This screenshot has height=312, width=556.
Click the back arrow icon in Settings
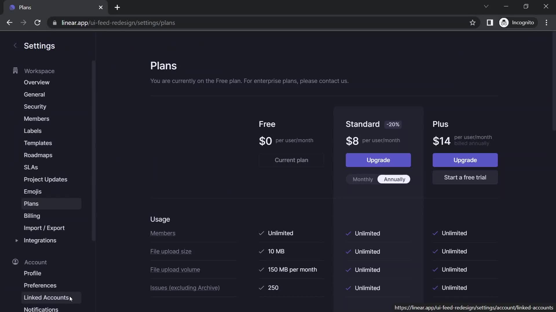(x=14, y=46)
